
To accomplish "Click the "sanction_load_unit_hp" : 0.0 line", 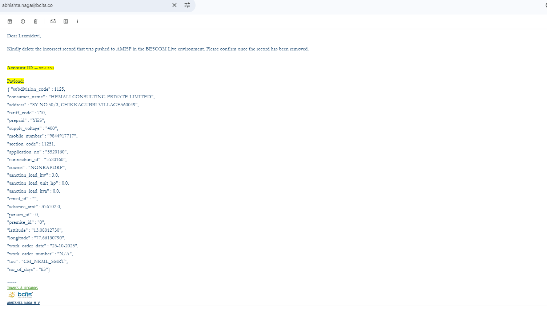I will pos(38,183).
